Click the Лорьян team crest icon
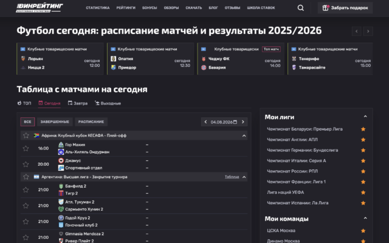Viewport: 389px width, 243px height. pos(23,58)
